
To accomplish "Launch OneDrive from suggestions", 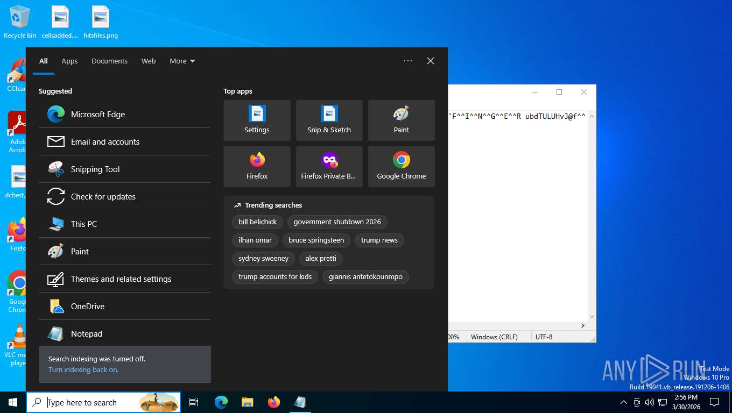I will tap(124, 306).
